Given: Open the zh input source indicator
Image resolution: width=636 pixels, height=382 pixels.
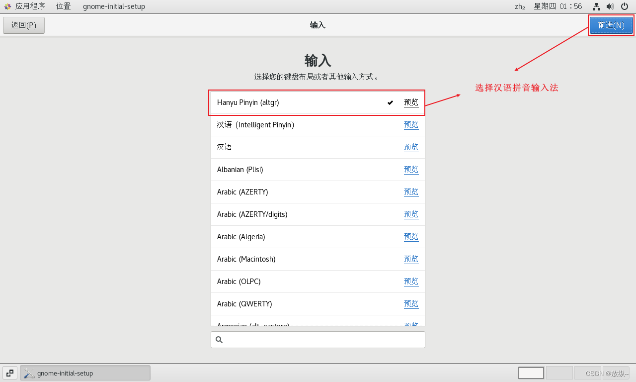Looking at the screenshot, I should 520,6.
